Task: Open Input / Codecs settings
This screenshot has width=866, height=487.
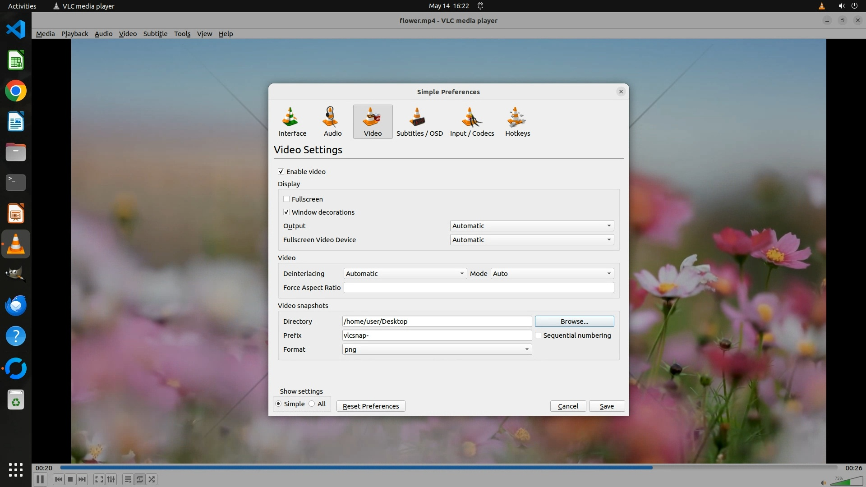Action: [472, 122]
